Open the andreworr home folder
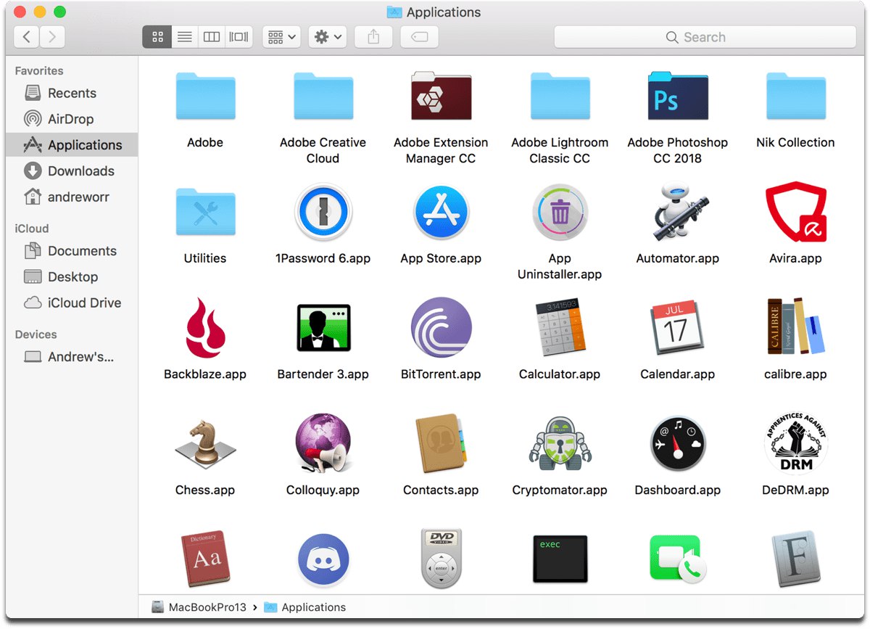The width and height of the screenshot is (870, 629). (x=72, y=197)
